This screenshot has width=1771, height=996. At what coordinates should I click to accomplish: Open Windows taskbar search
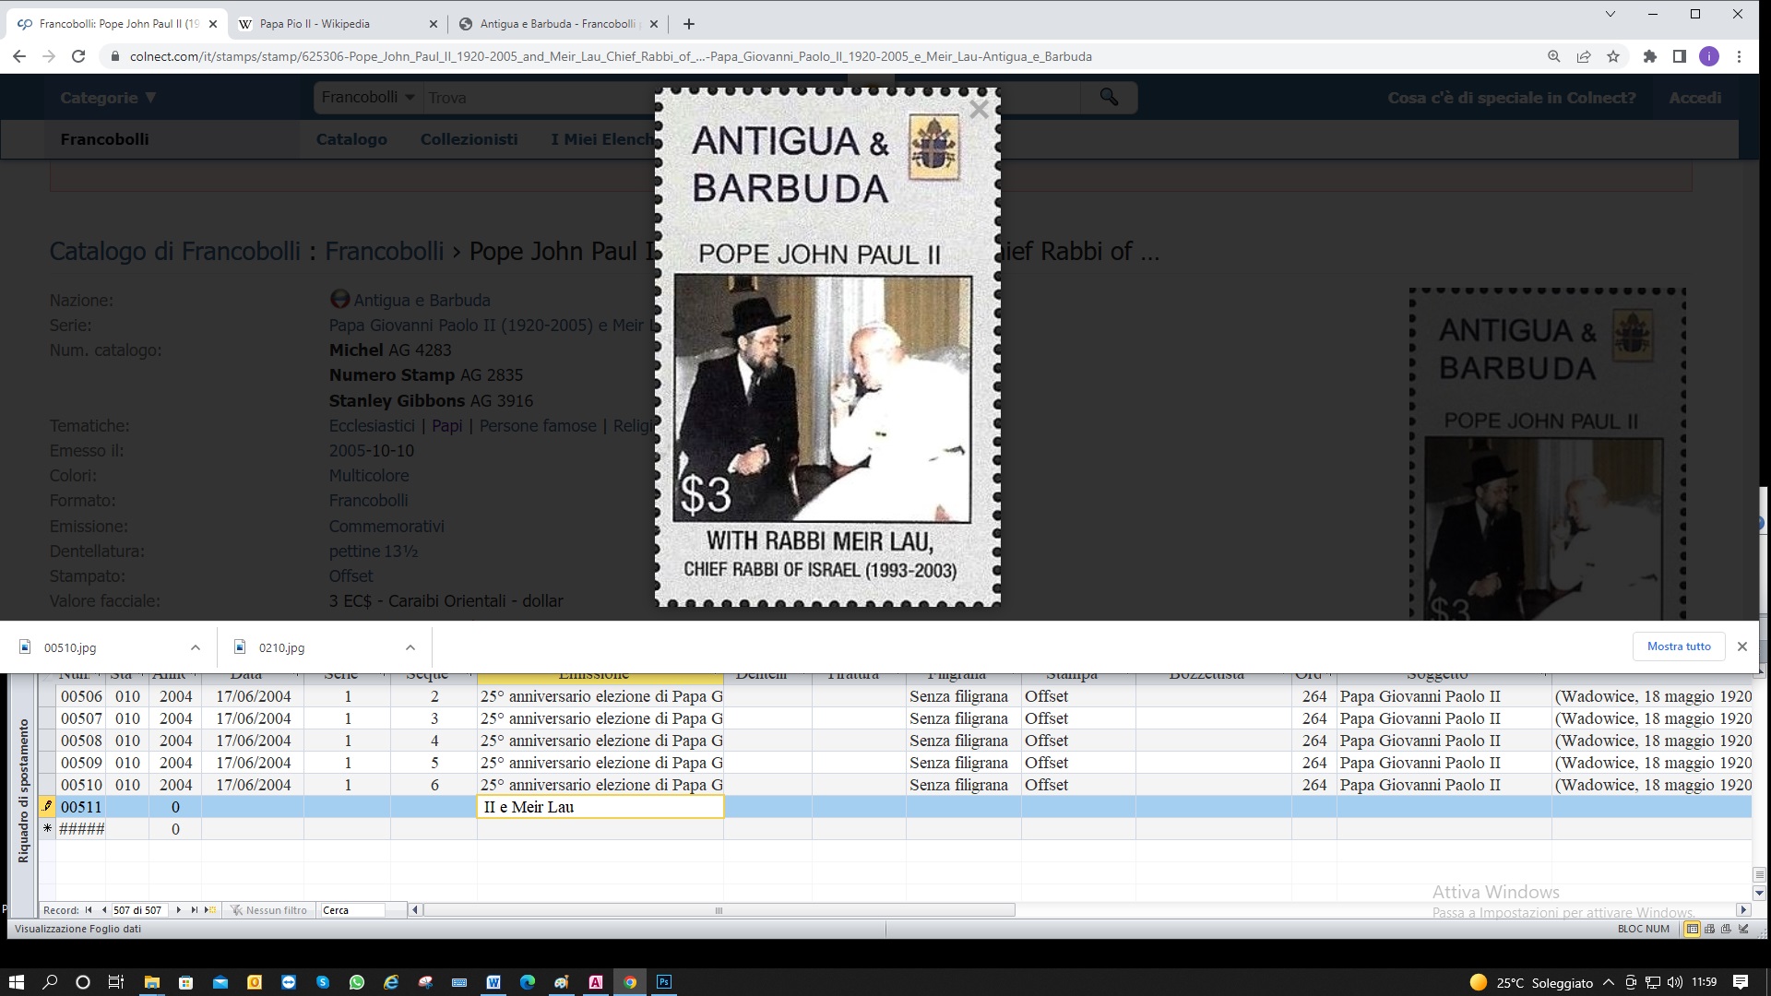click(50, 982)
